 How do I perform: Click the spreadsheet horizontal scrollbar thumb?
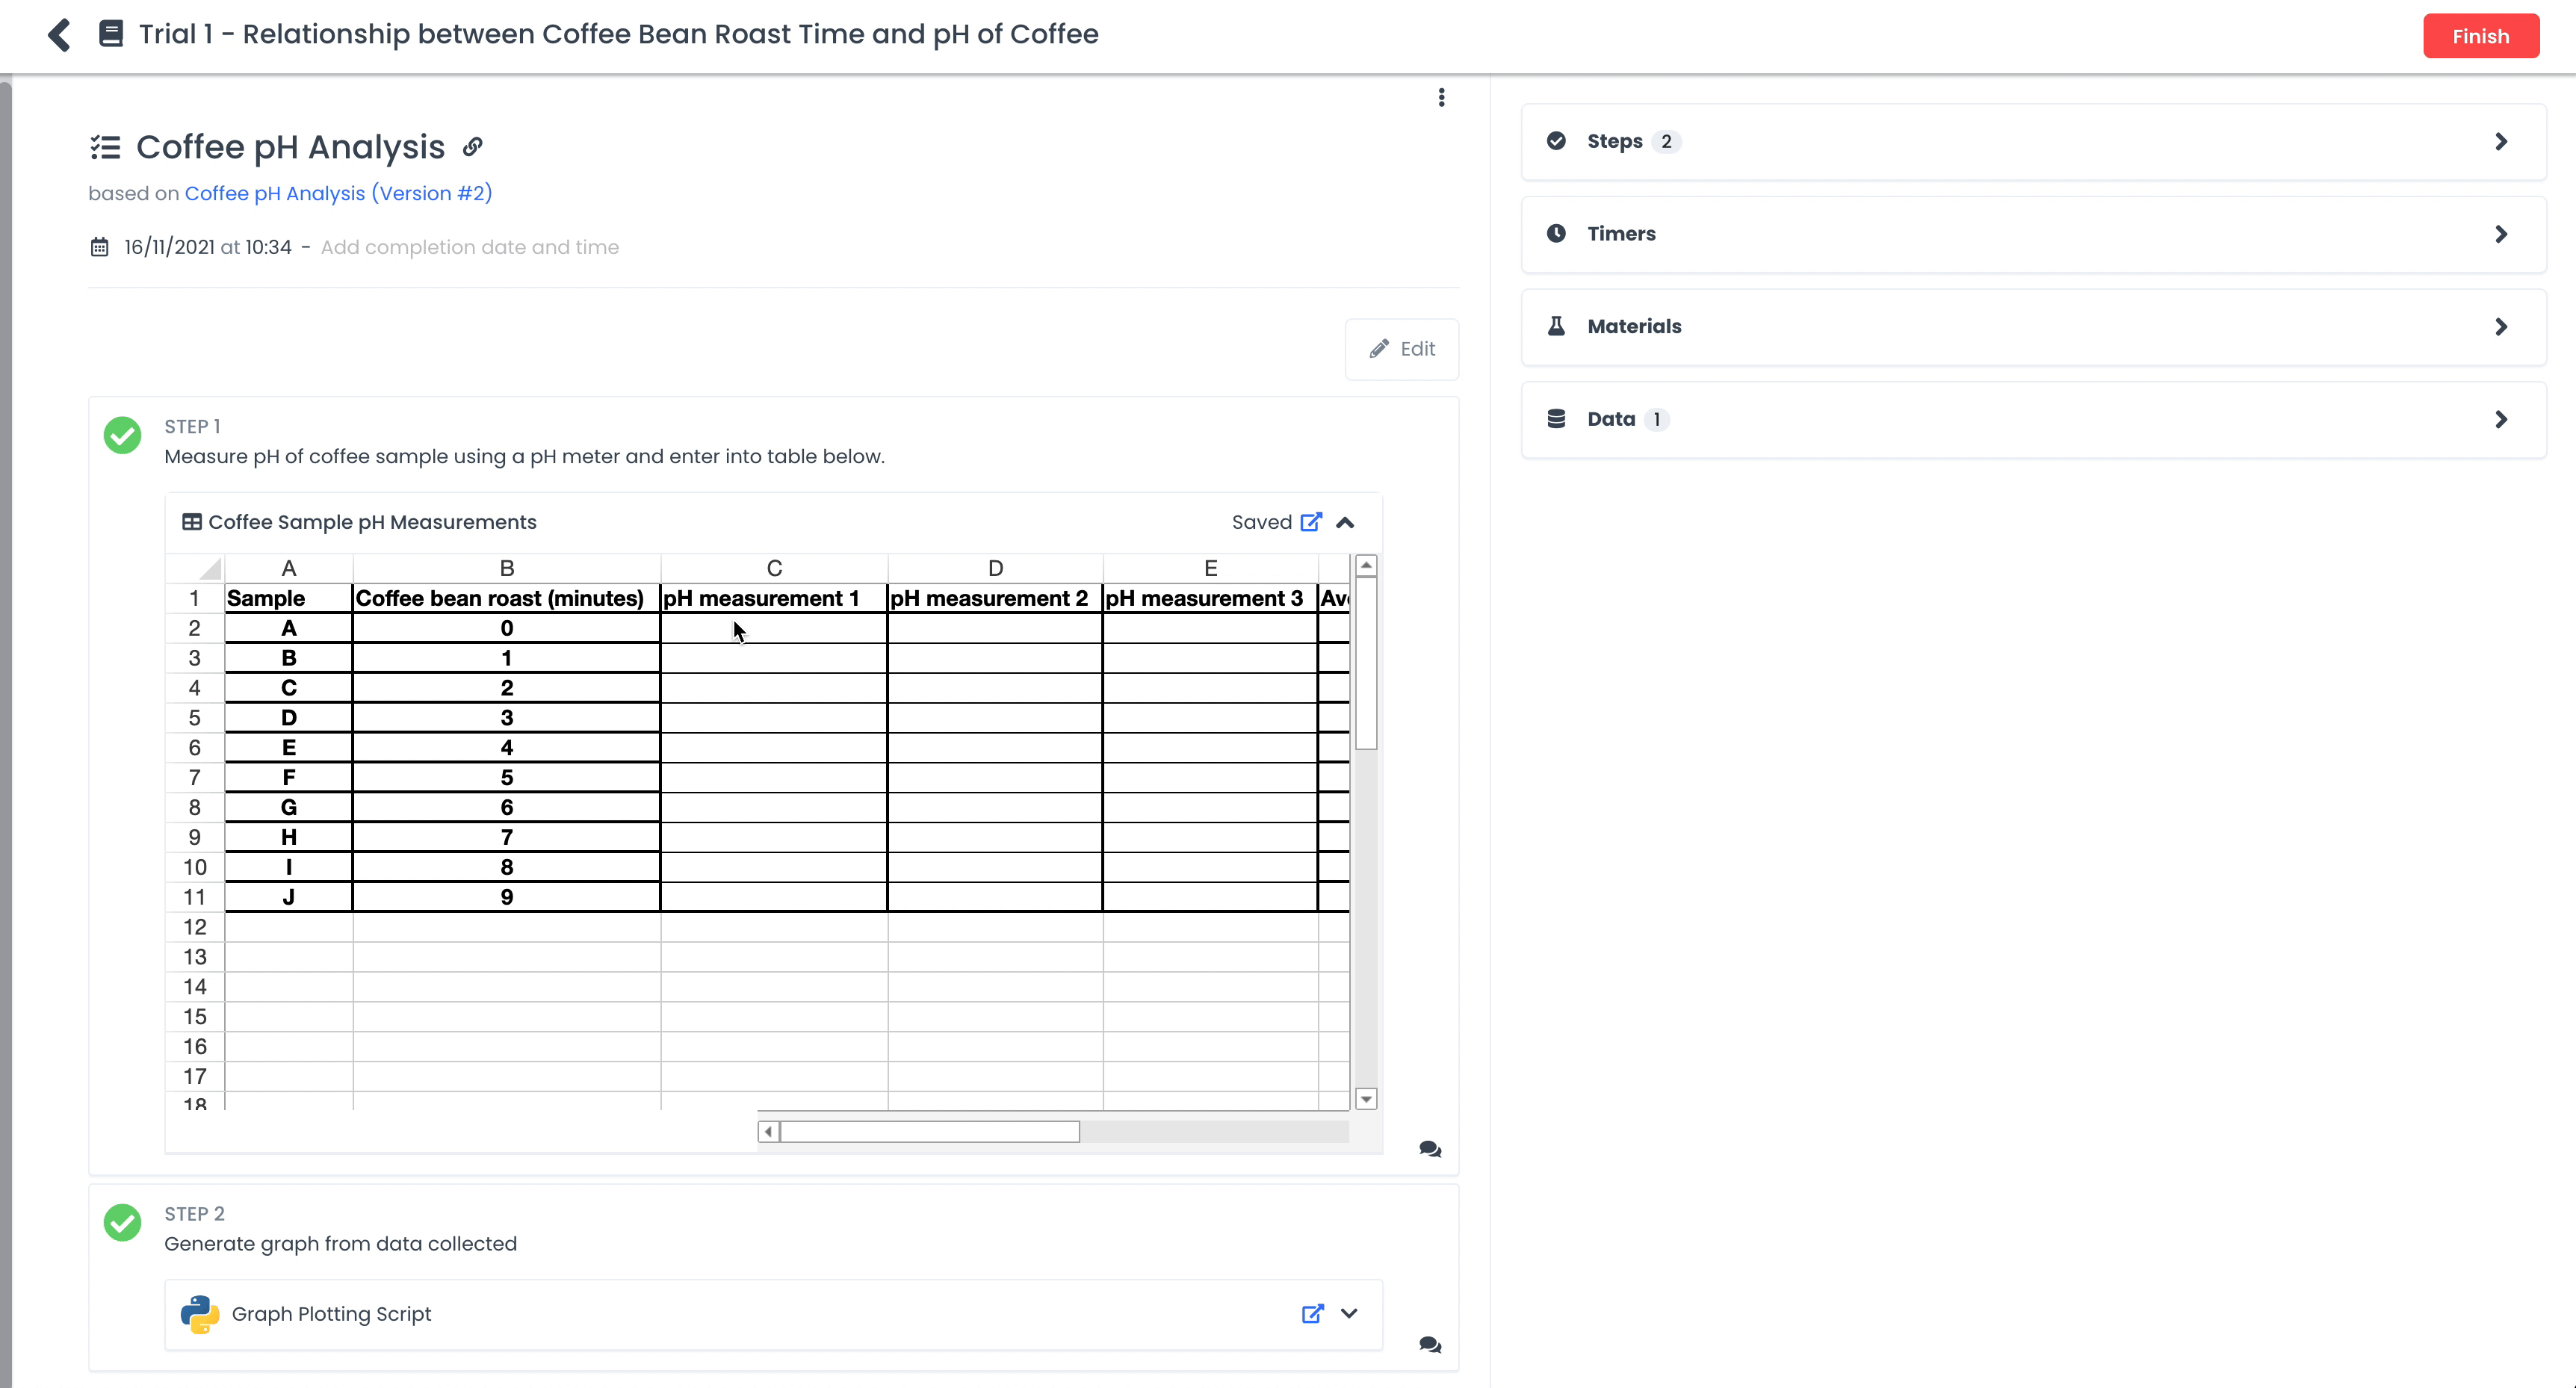point(929,1131)
